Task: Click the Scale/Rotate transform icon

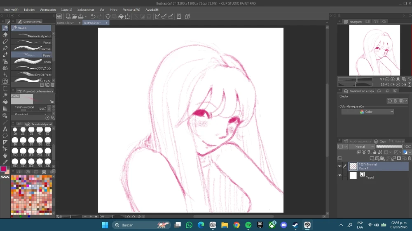Action: pyautogui.click(x=127, y=16)
